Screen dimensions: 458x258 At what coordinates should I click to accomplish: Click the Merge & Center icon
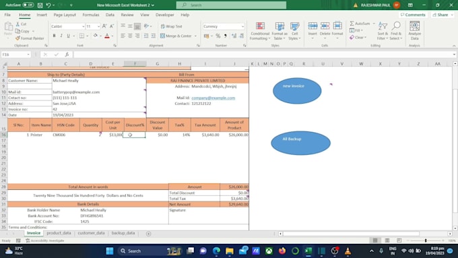(162, 36)
